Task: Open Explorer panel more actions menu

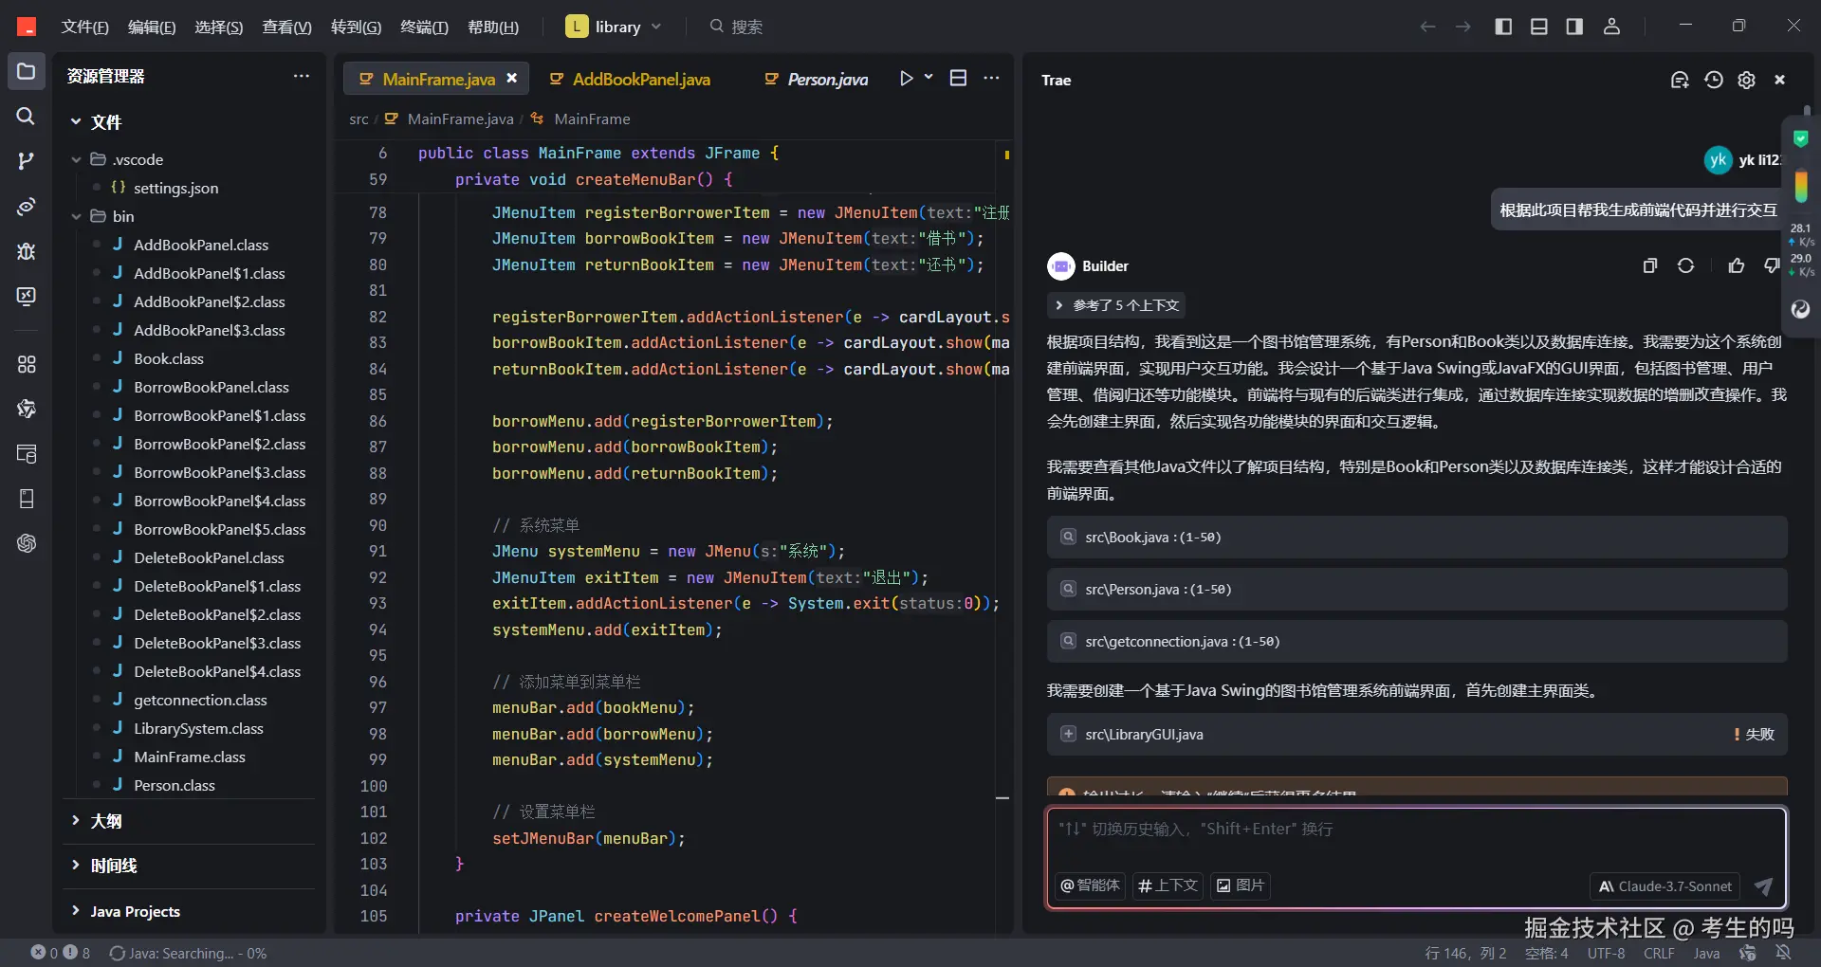Action: (x=302, y=76)
